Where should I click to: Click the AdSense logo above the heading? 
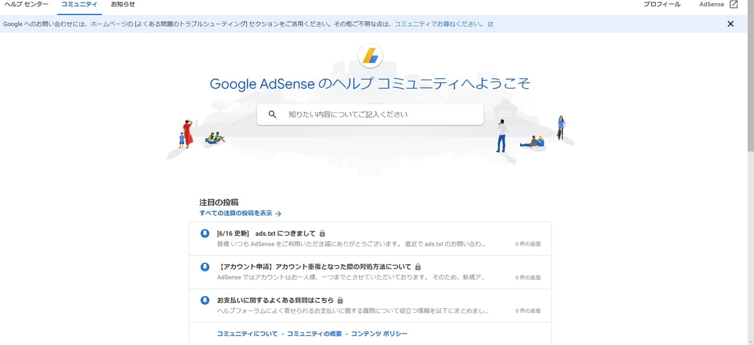tap(370, 56)
